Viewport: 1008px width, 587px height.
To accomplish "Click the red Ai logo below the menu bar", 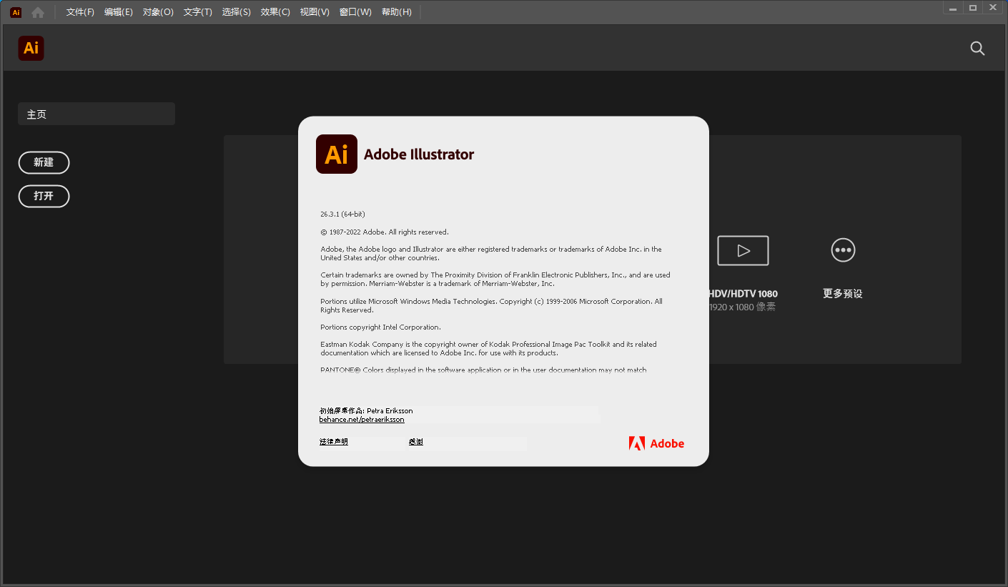I will click(31, 48).
